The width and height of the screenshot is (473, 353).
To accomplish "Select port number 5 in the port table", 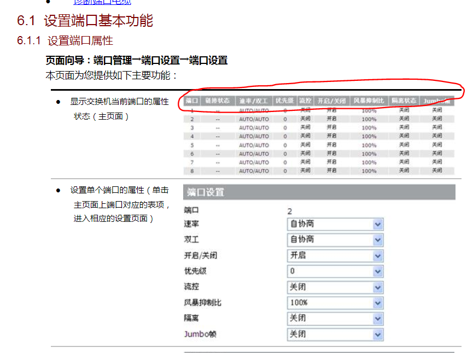I will [192, 145].
